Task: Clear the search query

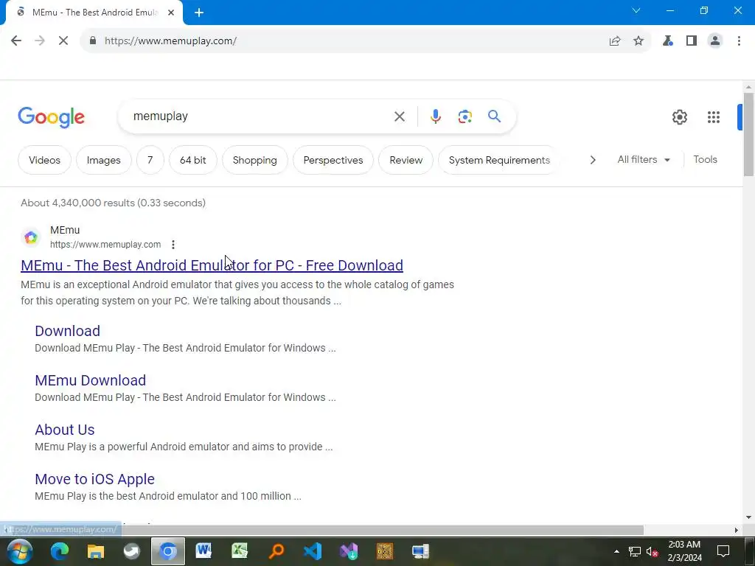Action: (399, 116)
